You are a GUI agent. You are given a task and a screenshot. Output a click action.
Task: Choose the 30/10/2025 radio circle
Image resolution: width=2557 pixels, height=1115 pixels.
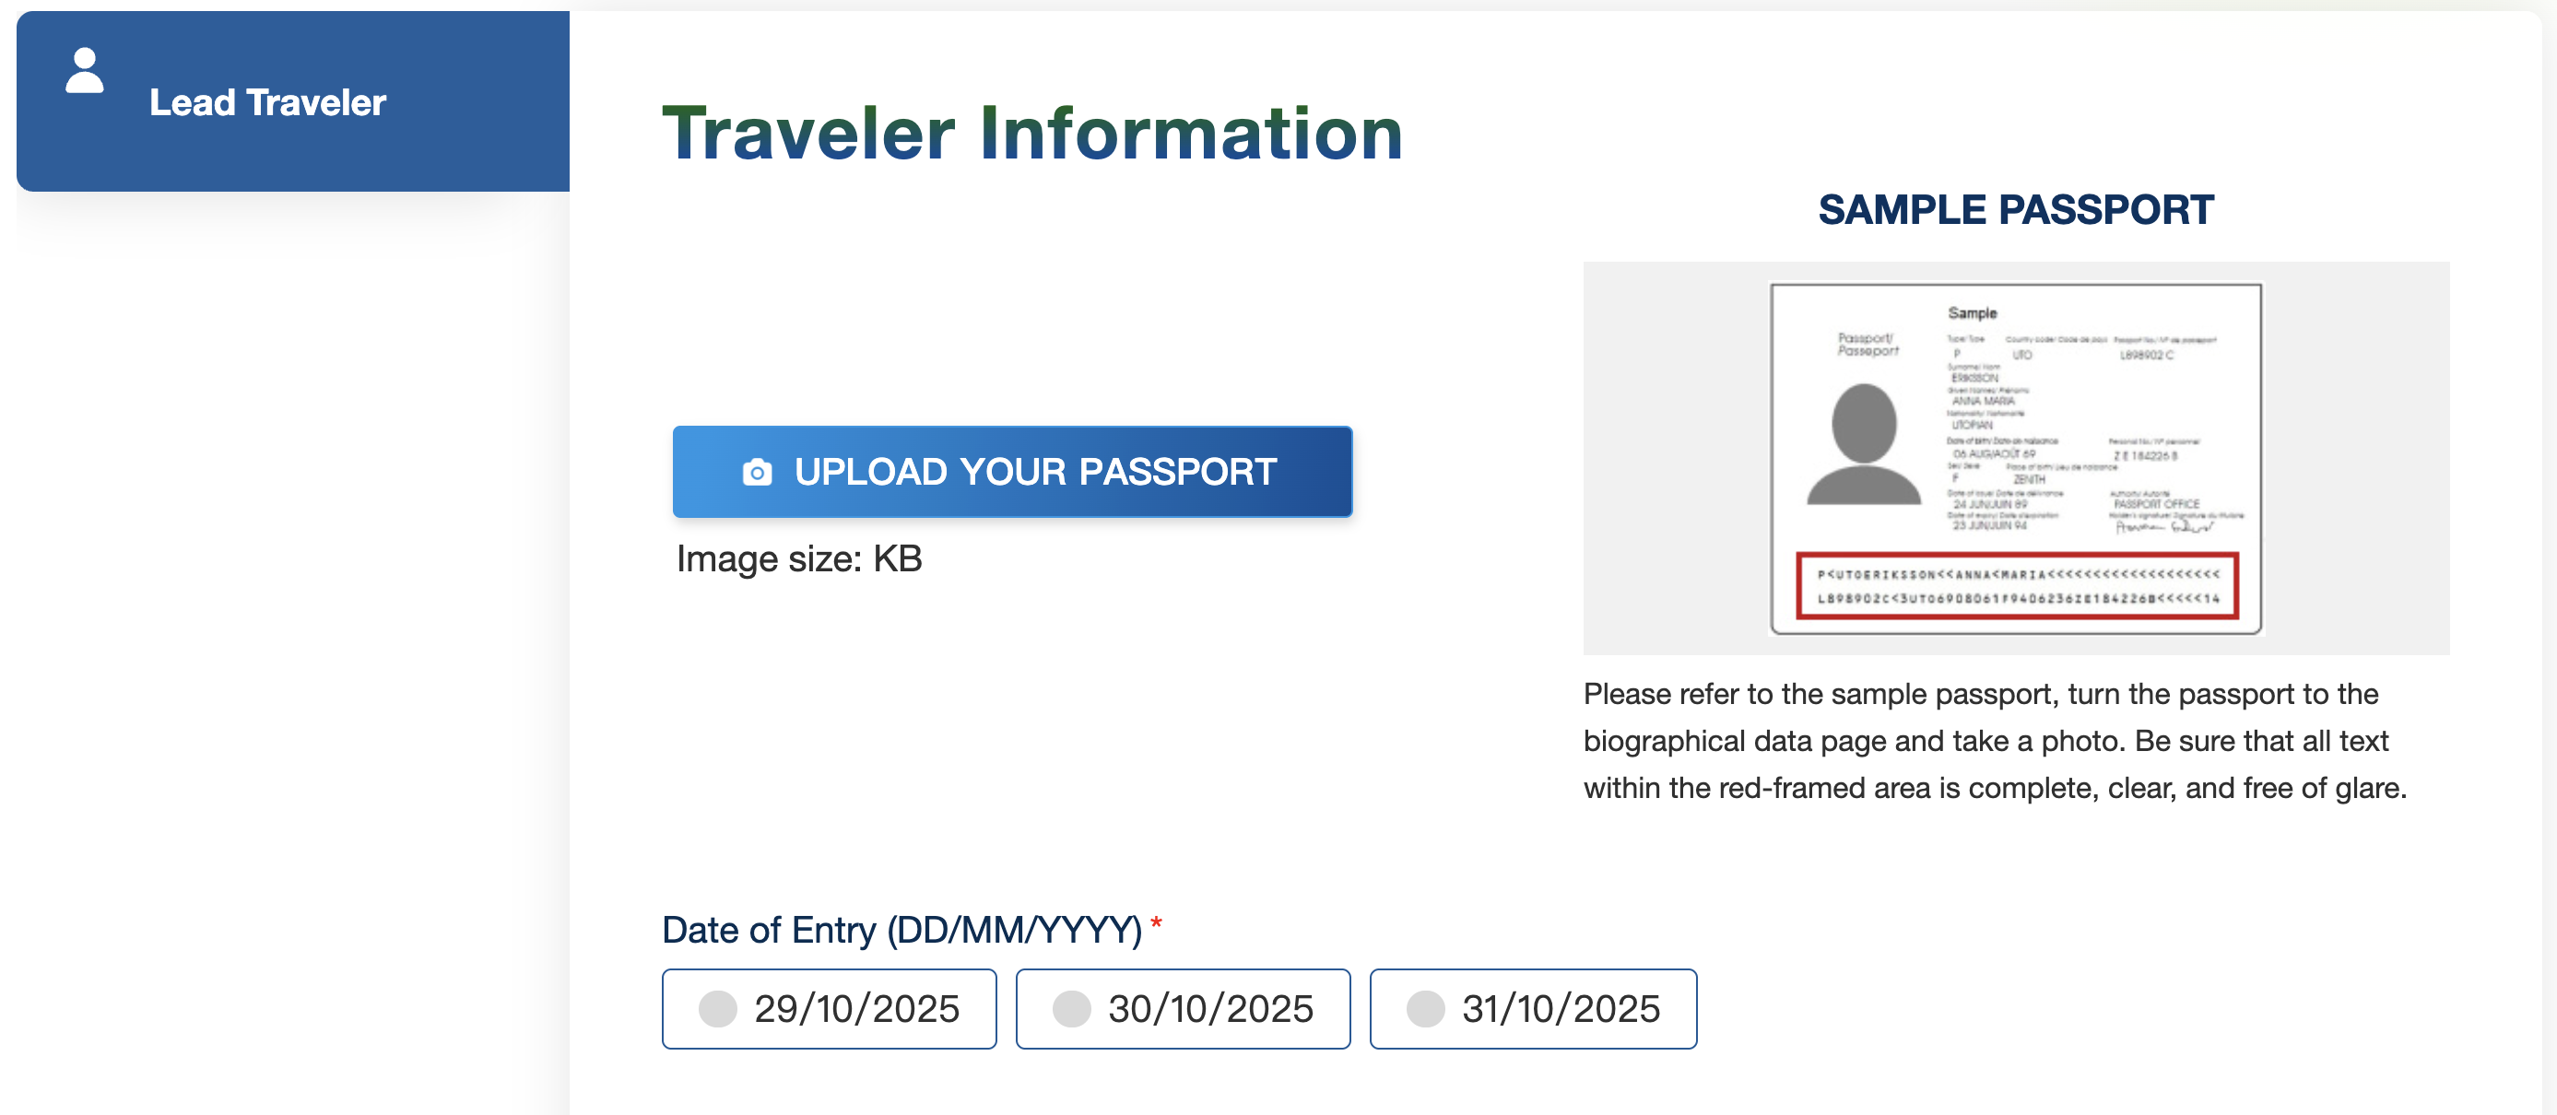[x=1071, y=1009]
